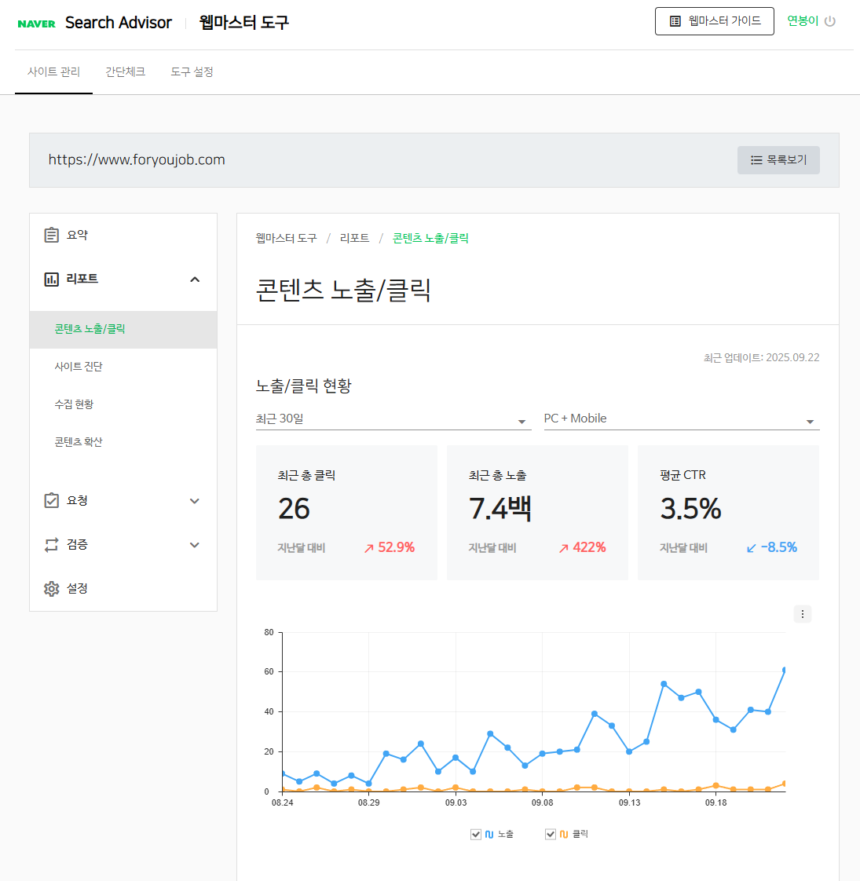The width and height of the screenshot is (860, 881).
Task: Click the power logout icon
Action: pos(830,21)
